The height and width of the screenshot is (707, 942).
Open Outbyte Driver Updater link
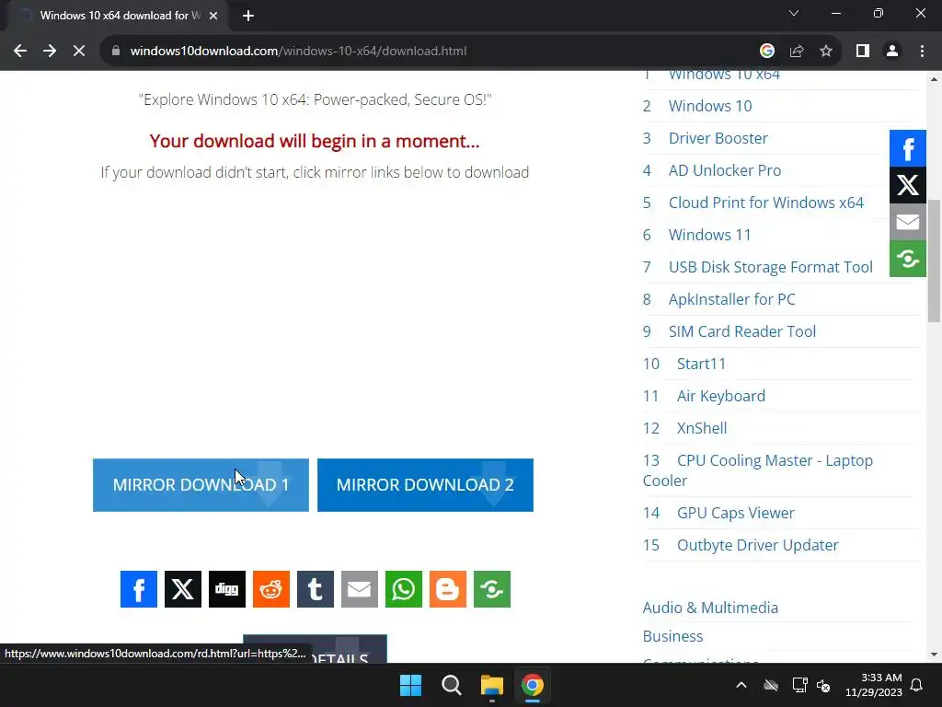pyautogui.click(x=758, y=545)
